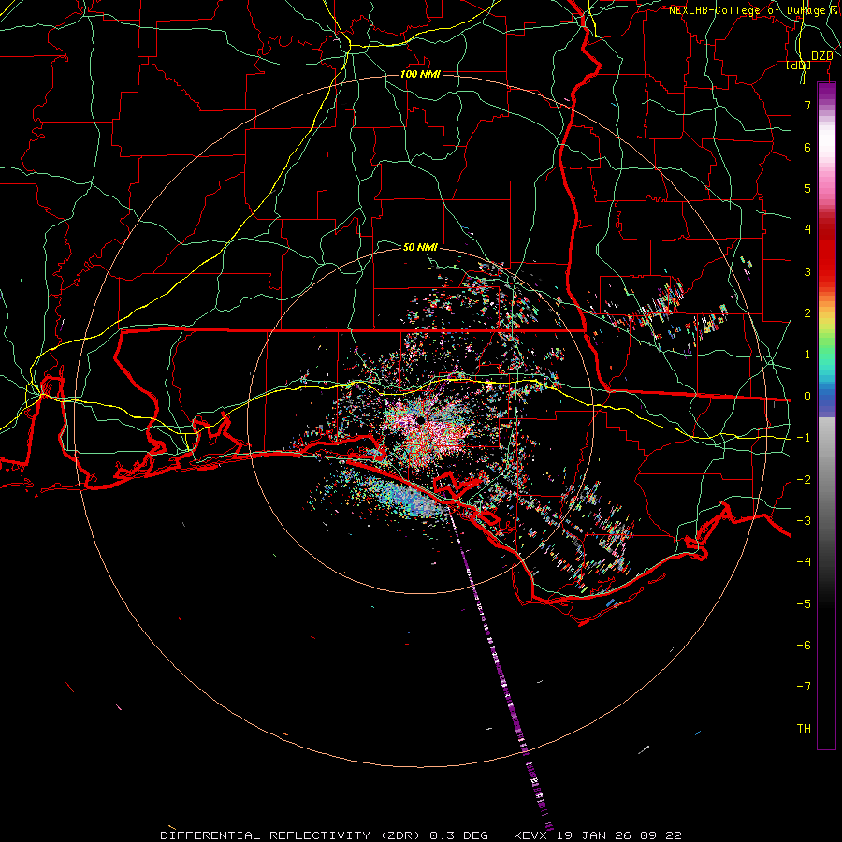Click the 0.3 DEG elevation text
842x842 pixels.
pos(461,835)
